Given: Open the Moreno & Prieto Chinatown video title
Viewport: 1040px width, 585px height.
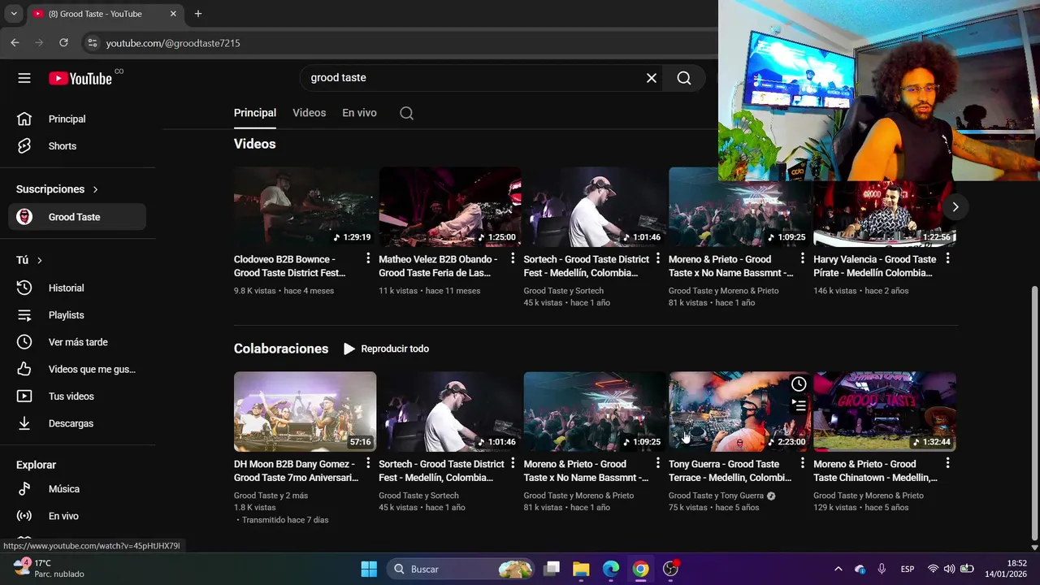Looking at the screenshot, I should tap(875, 470).
